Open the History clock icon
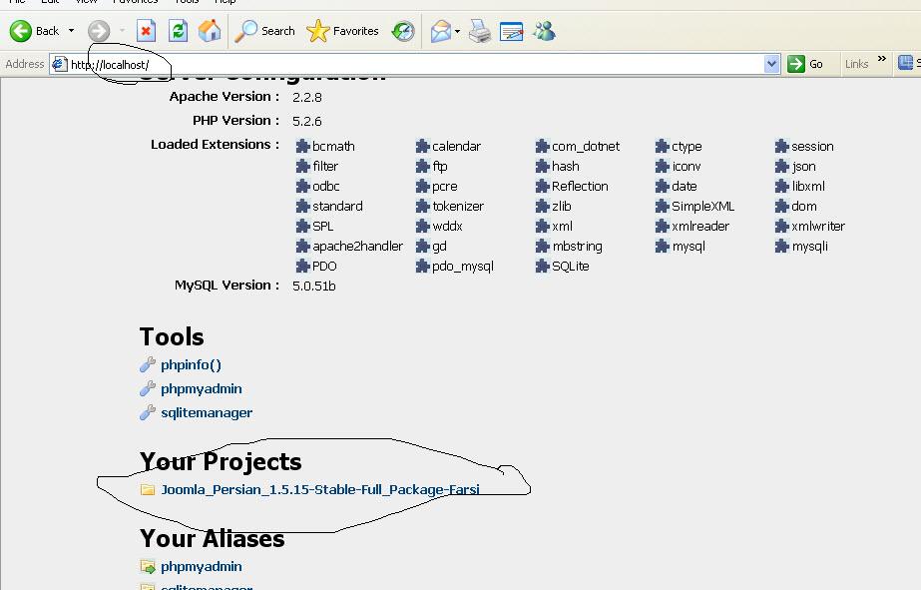The height and width of the screenshot is (590, 921). [x=403, y=31]
